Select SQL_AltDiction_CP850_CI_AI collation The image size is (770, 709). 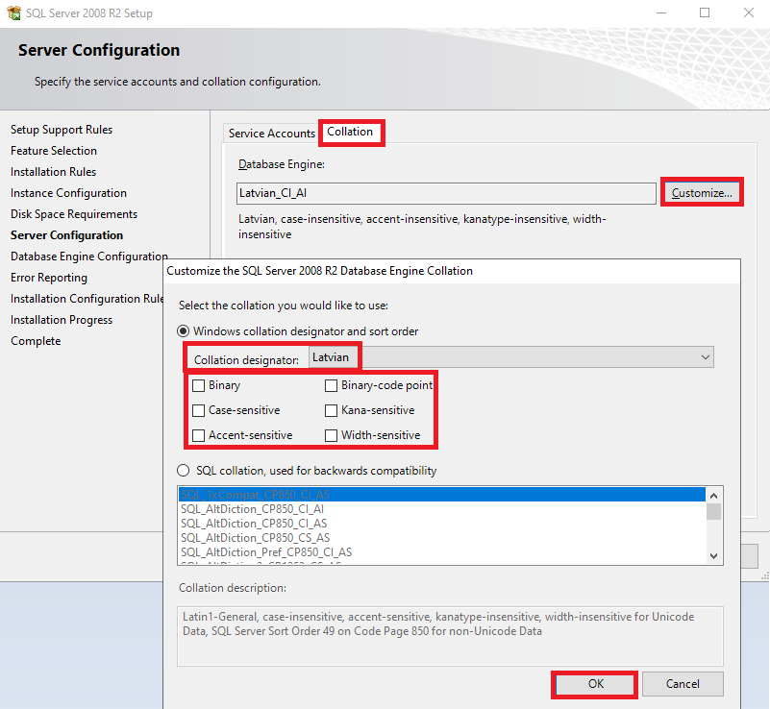click(x=442, y=509)
